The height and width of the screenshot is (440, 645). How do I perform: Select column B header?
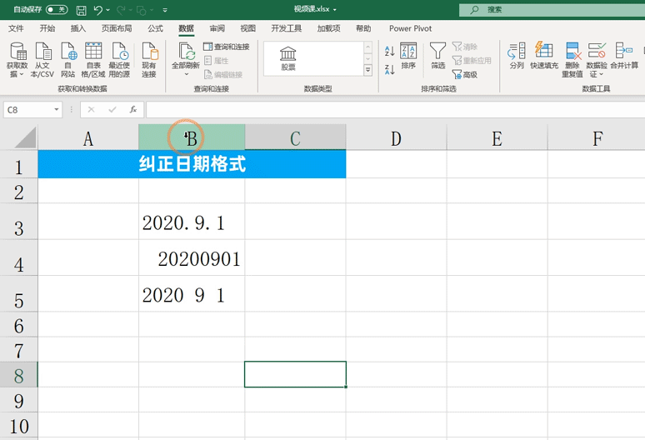[x=192, y=137]
